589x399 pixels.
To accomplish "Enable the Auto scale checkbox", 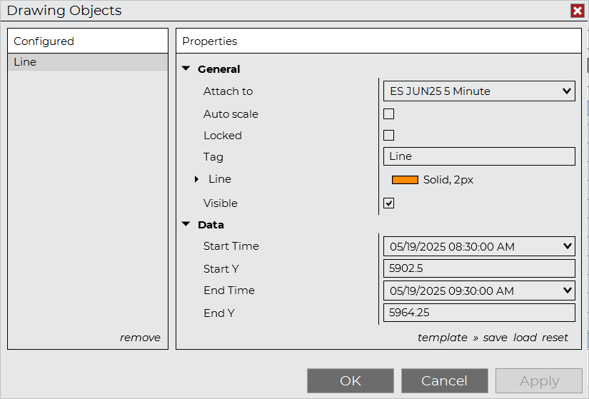I will pos(389,113).
